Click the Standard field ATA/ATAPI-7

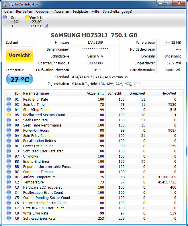tap(127, 77)
